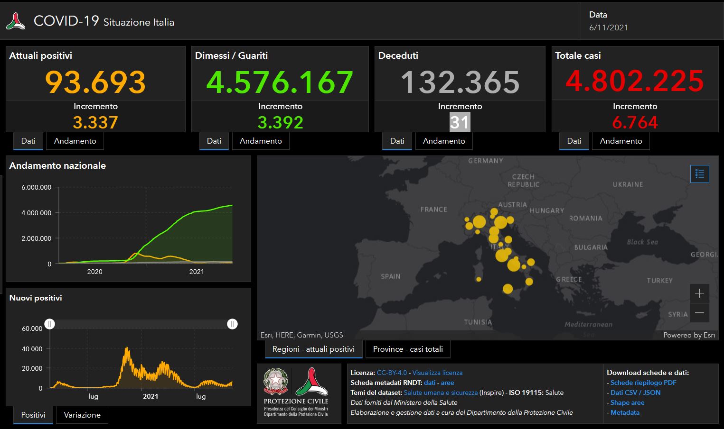This screenshot has height=429, width=724.
Task: Zoom in on the map
Action: click(x=699, y=293)
